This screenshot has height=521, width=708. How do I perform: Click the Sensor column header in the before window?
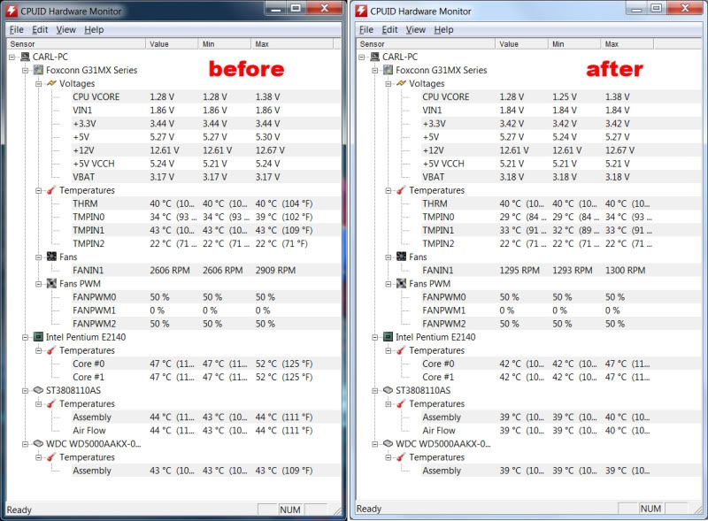[24, 43]
